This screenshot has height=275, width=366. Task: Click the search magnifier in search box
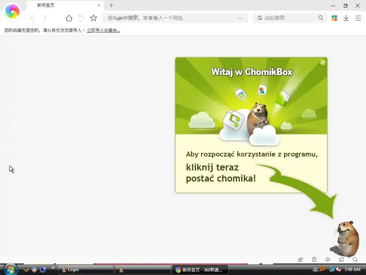pyautogui.click(x=321, y=18)
